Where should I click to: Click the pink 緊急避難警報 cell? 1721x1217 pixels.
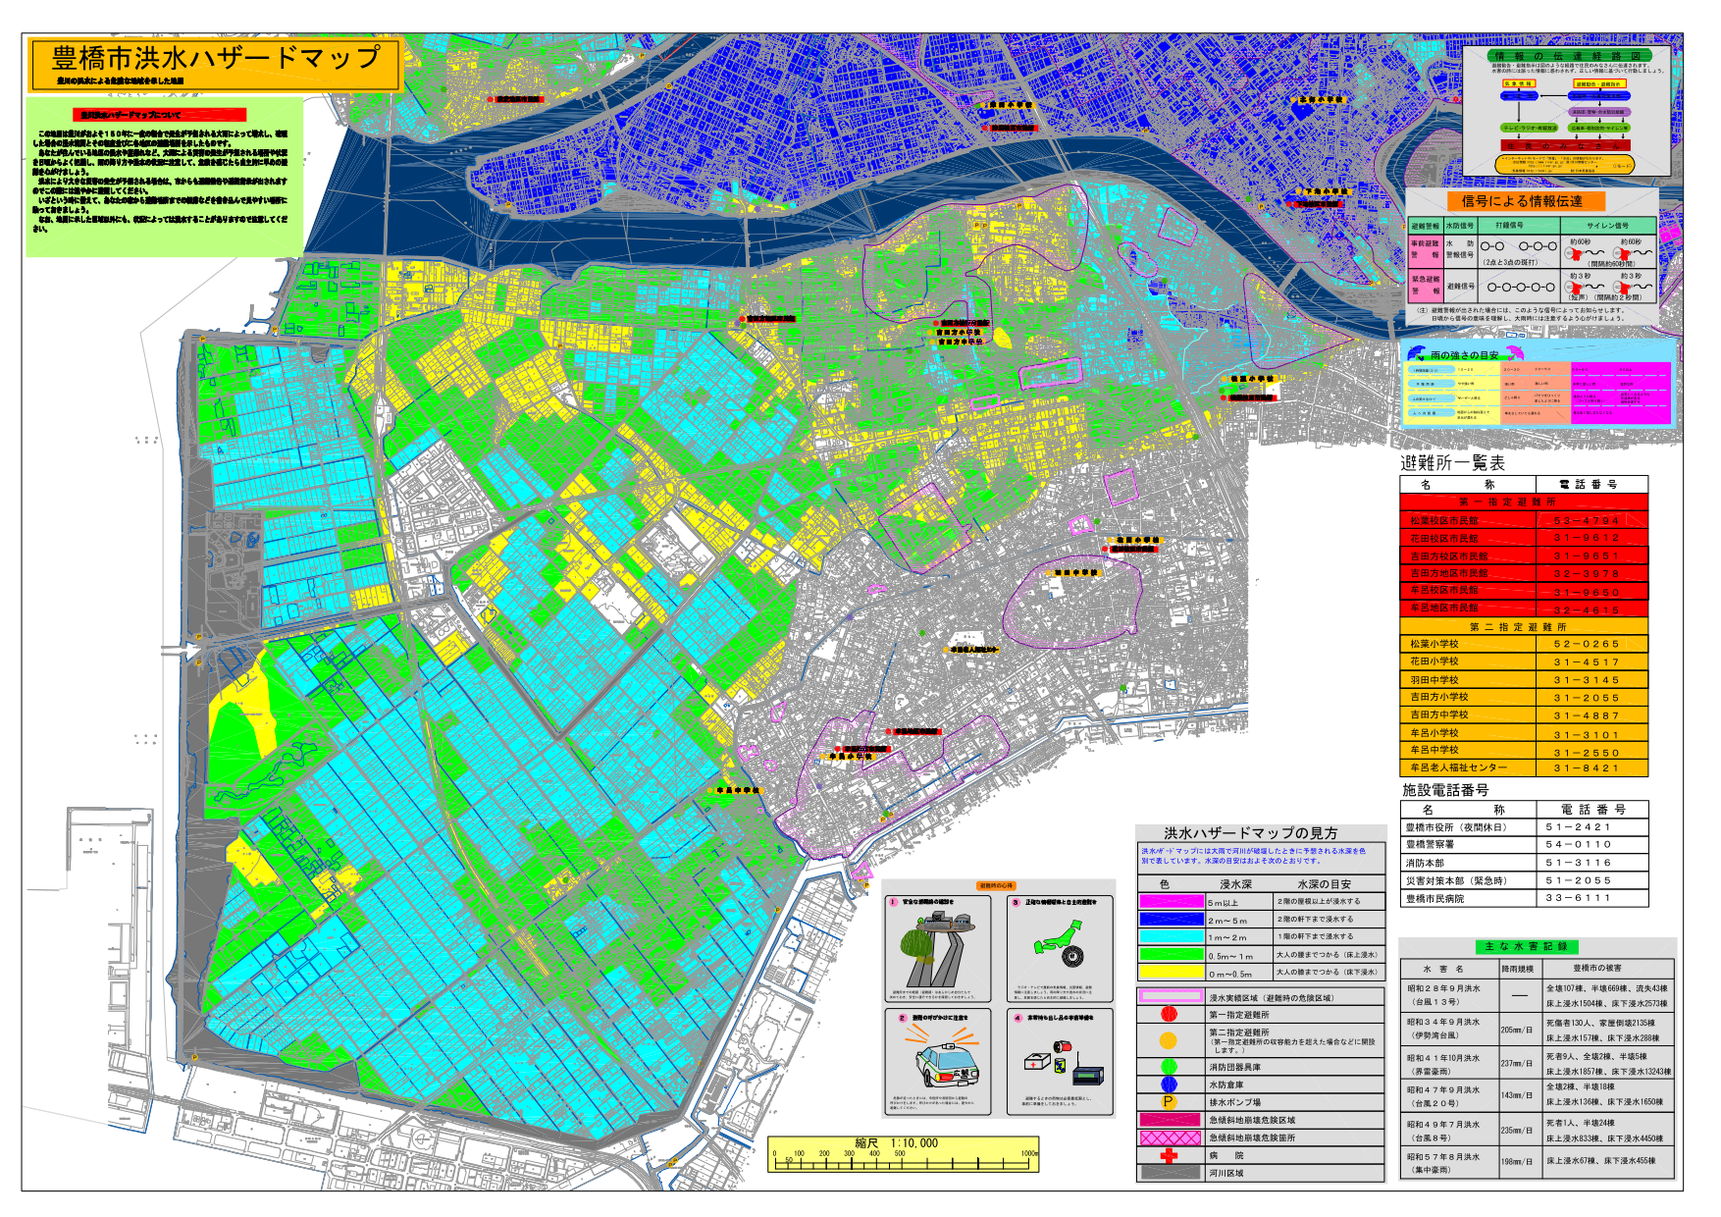pyautogui.click(x=1425, y=286)
